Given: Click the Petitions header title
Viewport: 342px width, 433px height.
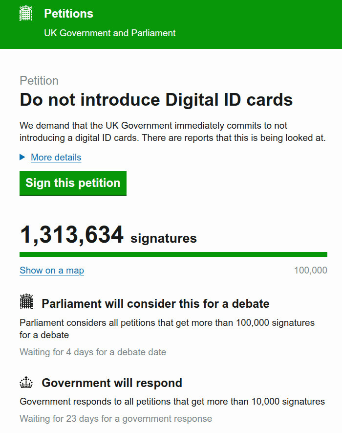Looking at the screenshot, I should [68, 14].
